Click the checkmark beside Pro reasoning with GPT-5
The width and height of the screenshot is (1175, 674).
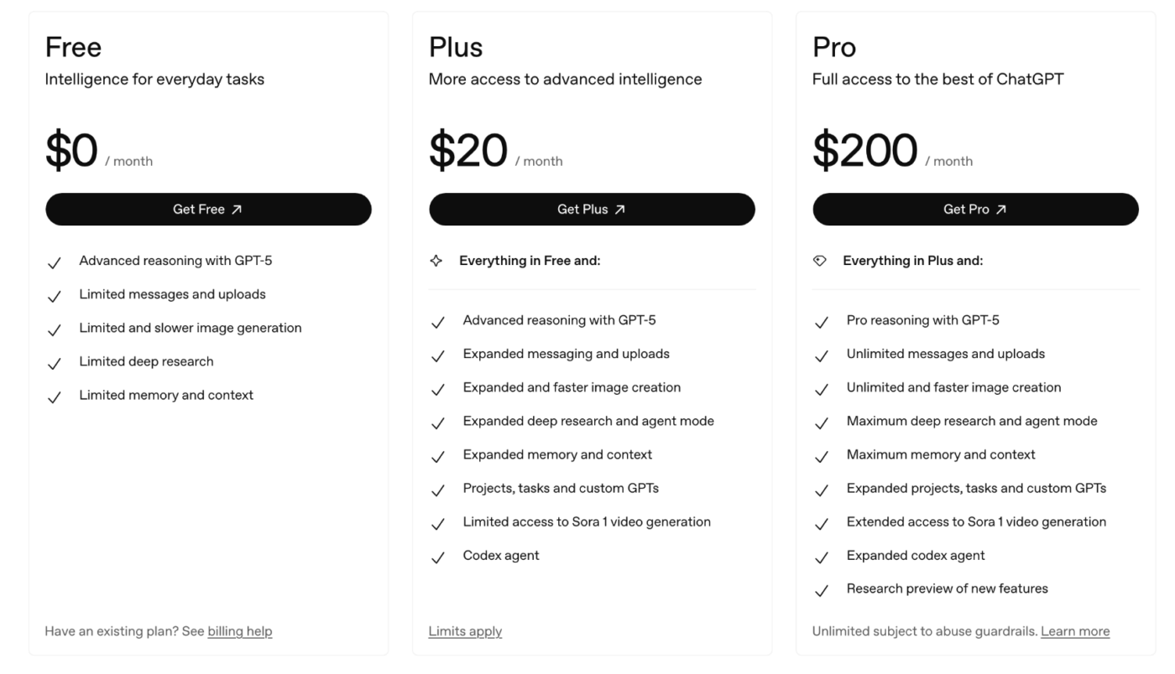coord(822,323)
